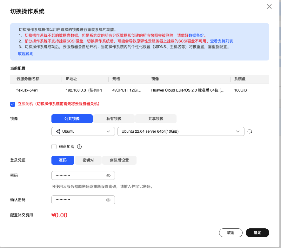This screenshot has height=248, width=281.
Task: Select the 公共镜像 tab
Action: (x=72, y=119)
